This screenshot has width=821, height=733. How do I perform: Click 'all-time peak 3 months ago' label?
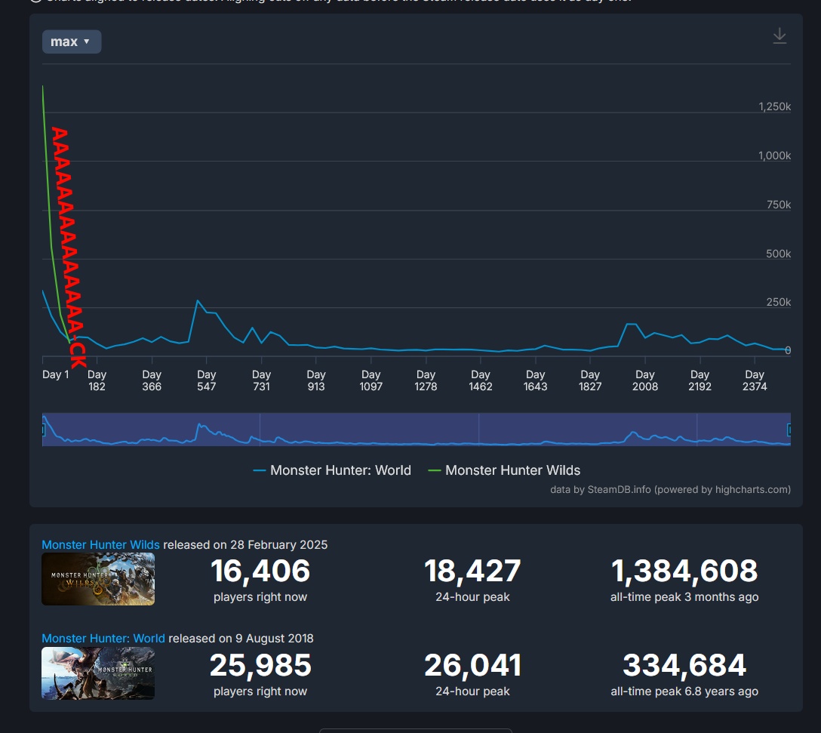684,597
